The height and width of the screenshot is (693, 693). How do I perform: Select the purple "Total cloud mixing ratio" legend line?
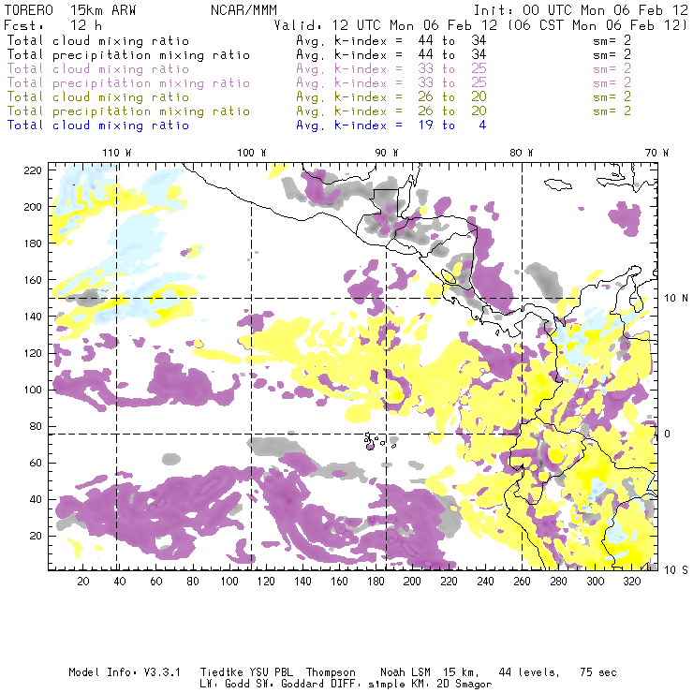98,69
